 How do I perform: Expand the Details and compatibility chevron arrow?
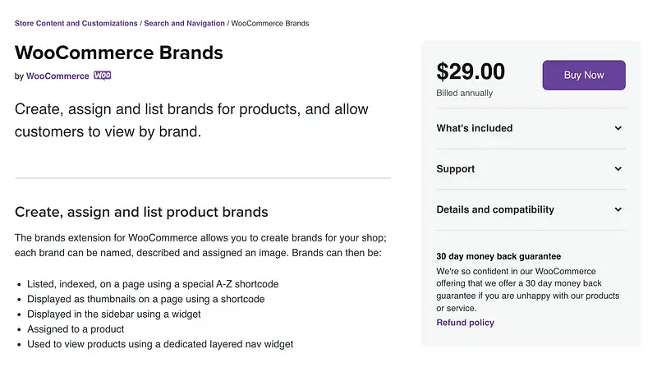point(618,209)
